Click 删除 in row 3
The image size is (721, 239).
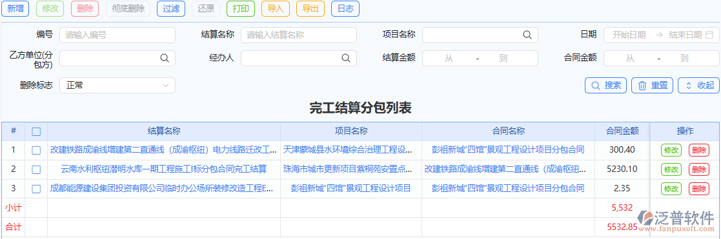699,189
